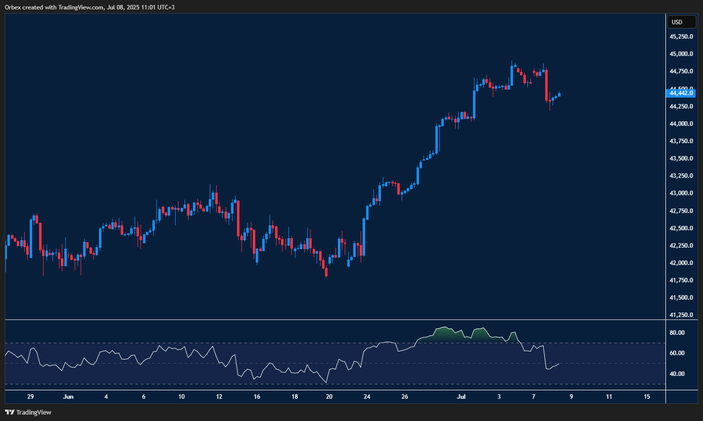Click the RSI 60.00 scale label

(677, 353)
